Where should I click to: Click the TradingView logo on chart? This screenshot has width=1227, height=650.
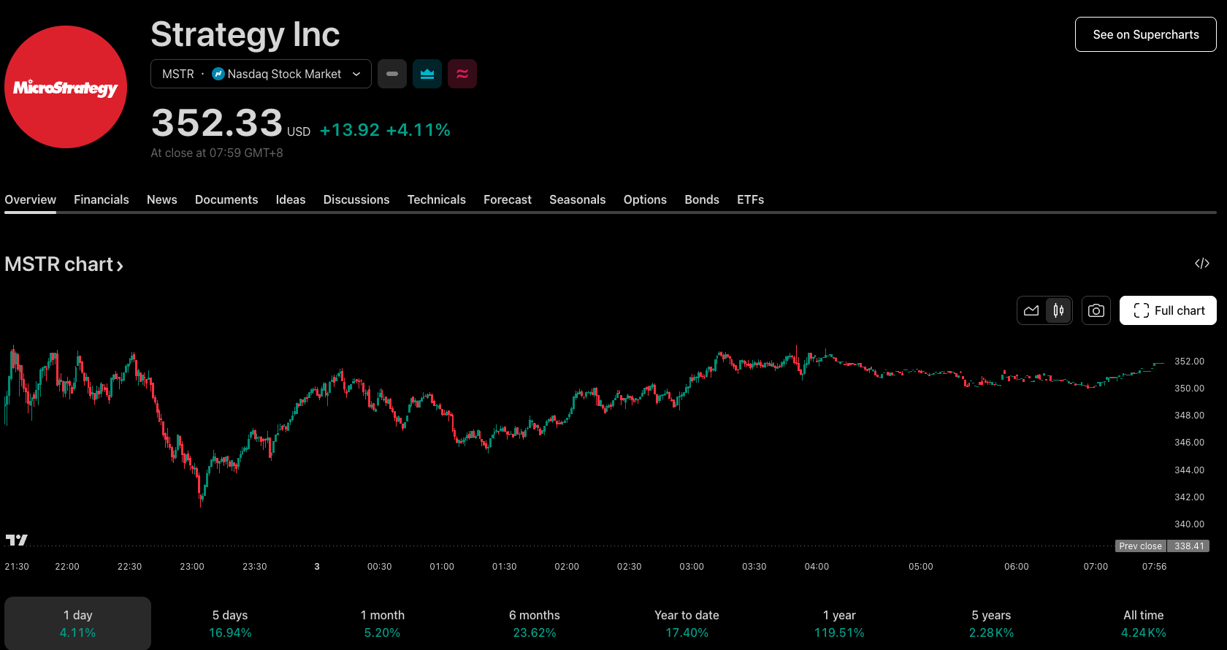[x=16, y=540]
